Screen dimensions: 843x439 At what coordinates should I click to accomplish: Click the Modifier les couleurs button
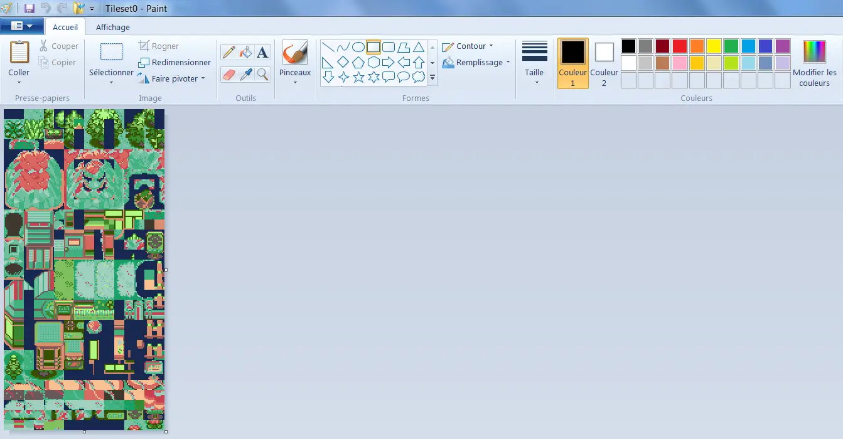815,63
